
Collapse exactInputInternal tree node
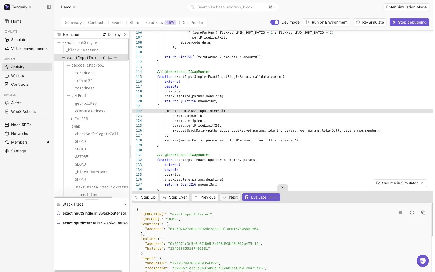point(64,58)
